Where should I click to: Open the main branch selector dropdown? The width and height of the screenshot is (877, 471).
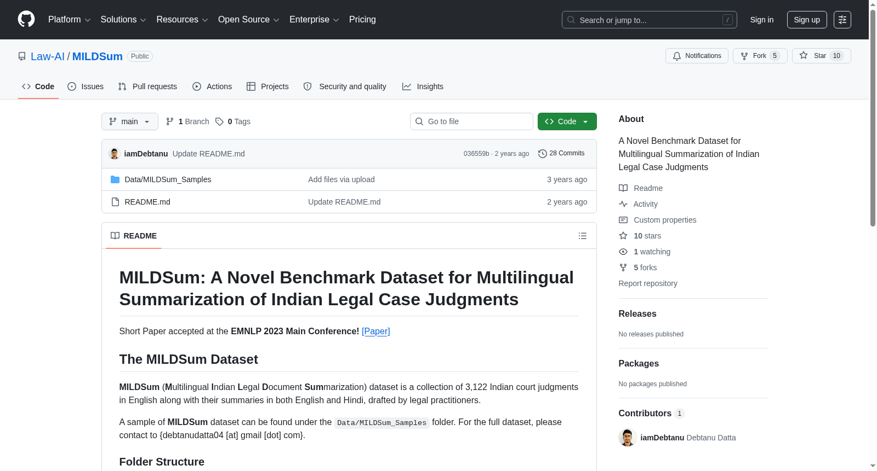(x=130, y=121)
